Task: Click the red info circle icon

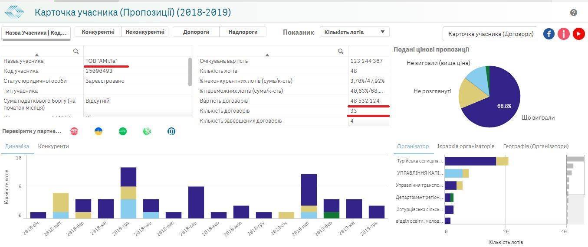Action: 563,34
